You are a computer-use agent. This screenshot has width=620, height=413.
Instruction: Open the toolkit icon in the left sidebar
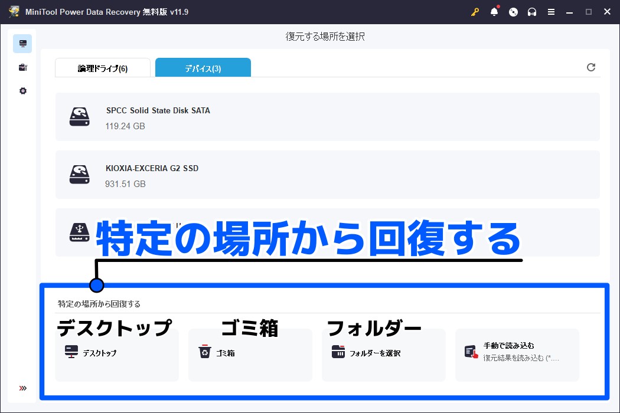click(22, 67)
